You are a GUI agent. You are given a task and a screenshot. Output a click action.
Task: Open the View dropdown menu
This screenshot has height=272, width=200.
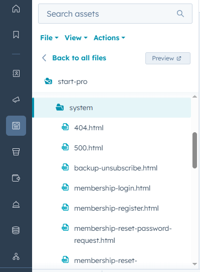point(76,38)
